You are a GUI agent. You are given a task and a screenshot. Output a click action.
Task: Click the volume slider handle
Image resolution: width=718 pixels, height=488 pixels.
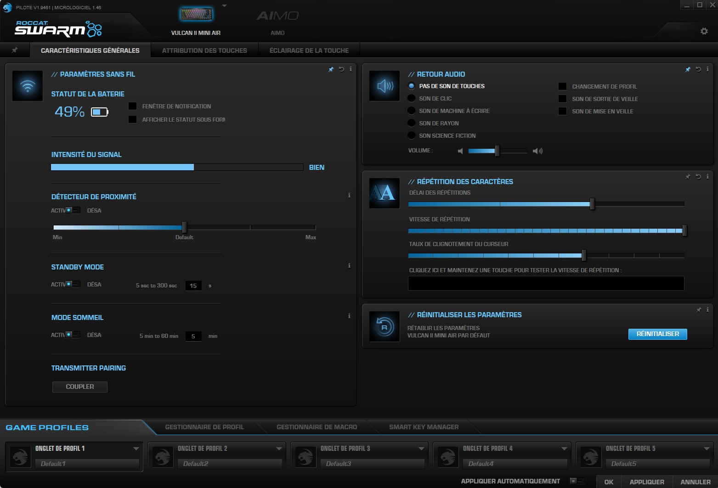(497, 151)
